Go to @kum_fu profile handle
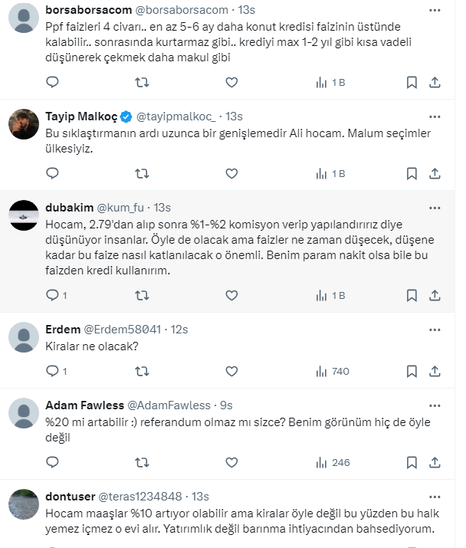Image resolution: width=466 pixels, height=548 pixels. click(x=122, y=208)
